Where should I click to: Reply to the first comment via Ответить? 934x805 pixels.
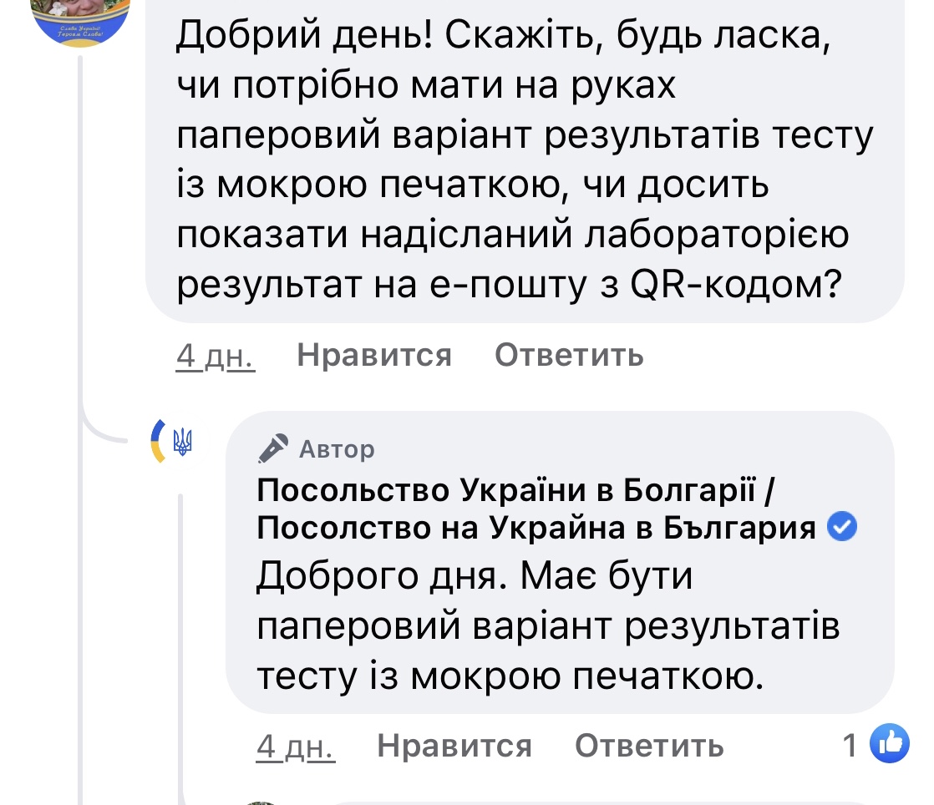(x=569, y=356)
